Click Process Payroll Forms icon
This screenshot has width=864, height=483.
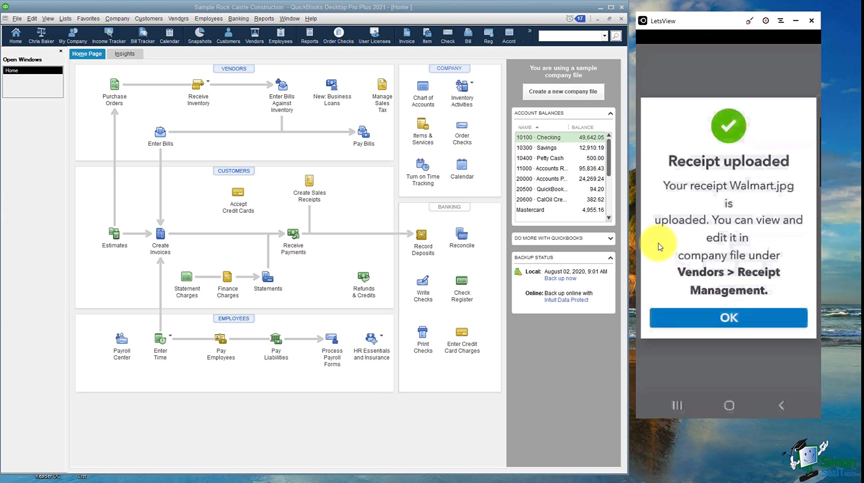tap(332, 338)
